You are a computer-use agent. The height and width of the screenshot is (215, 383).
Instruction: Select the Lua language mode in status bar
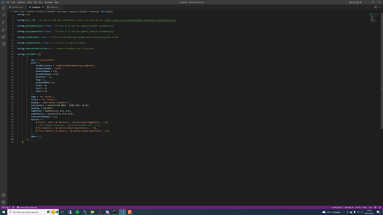pyautogui.click(x=370, y=208)
